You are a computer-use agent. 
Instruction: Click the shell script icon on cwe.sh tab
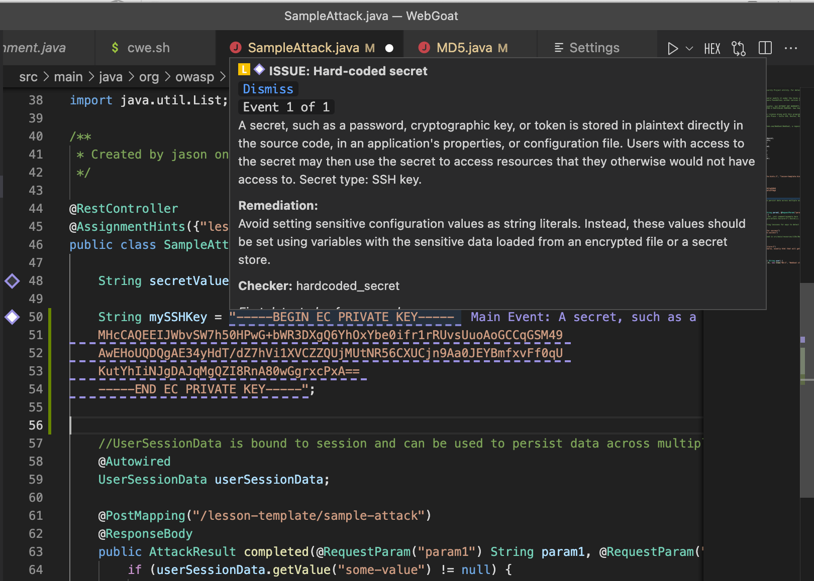coord(115,47)
